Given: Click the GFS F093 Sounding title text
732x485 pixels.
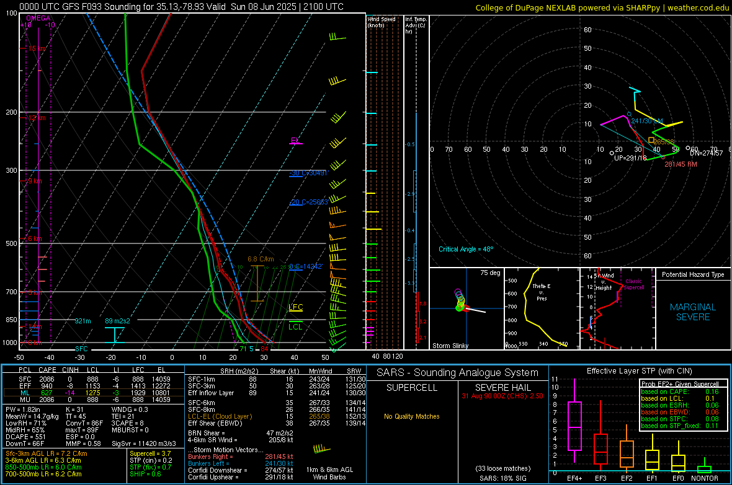Looking at the screenshot, I should (x=182, y=7).
